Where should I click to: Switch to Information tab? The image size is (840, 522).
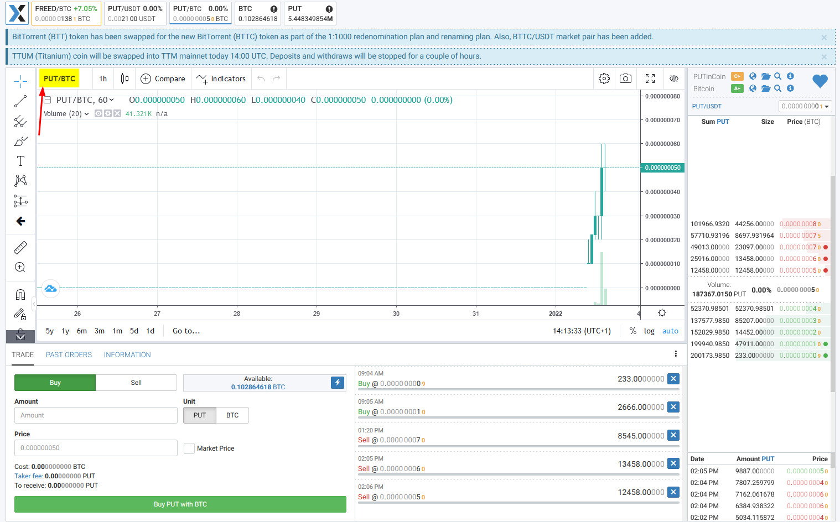(127, 355)
